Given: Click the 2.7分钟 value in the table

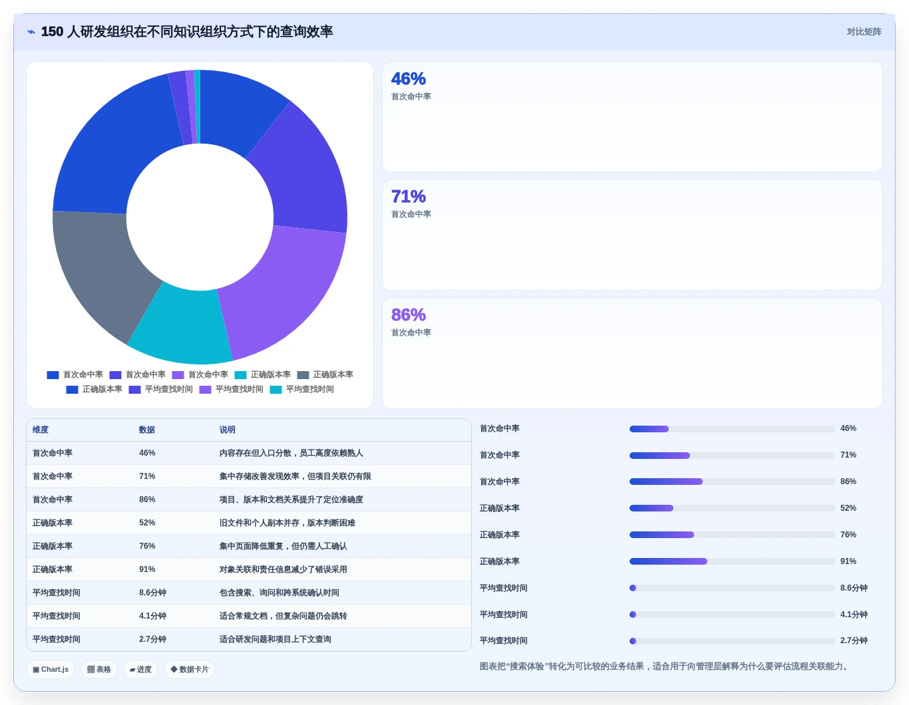Looking at the screenshot, I should click(x=153, y=639).
